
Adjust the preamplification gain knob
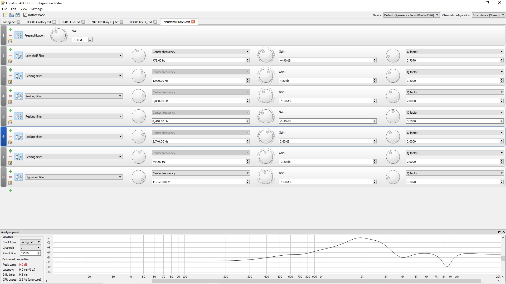click(58, 35)
